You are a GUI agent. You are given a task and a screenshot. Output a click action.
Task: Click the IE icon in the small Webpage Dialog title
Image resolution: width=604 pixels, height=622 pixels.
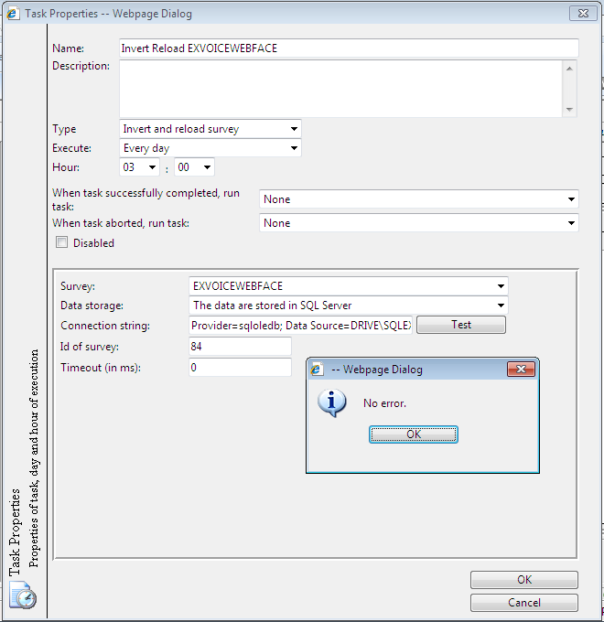point(318,370)
